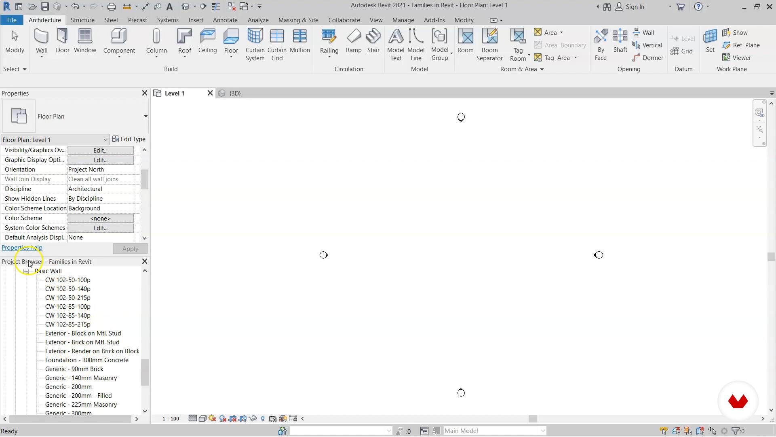Screen dimensions: 776x437
Task: Select the Model Text tool
Action: (396, 45)
